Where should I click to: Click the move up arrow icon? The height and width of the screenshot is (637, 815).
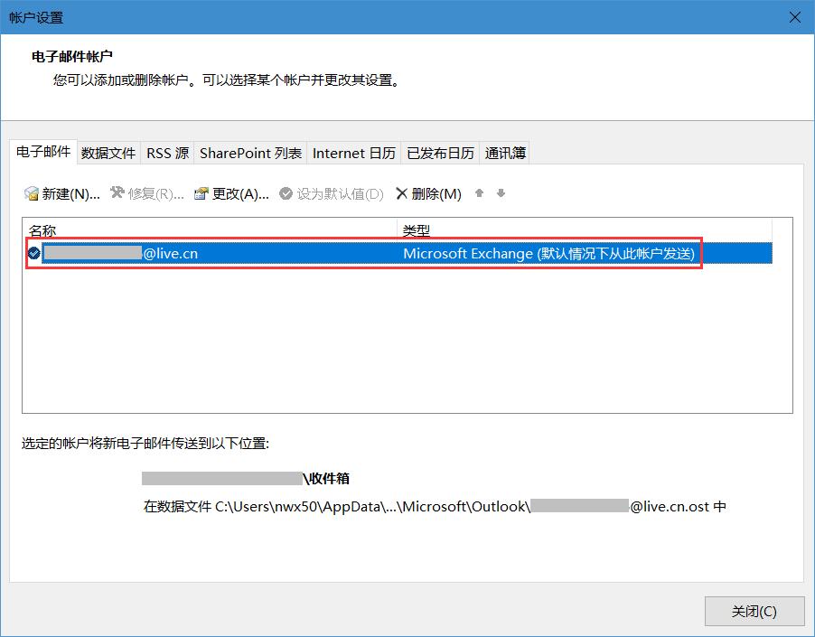click(479, 193)
